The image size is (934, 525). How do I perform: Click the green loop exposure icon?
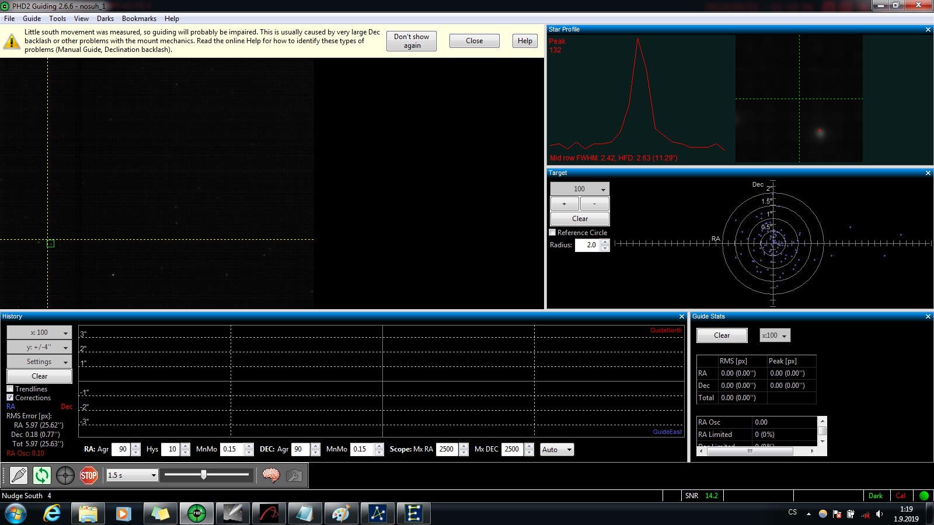pos(42,476)
